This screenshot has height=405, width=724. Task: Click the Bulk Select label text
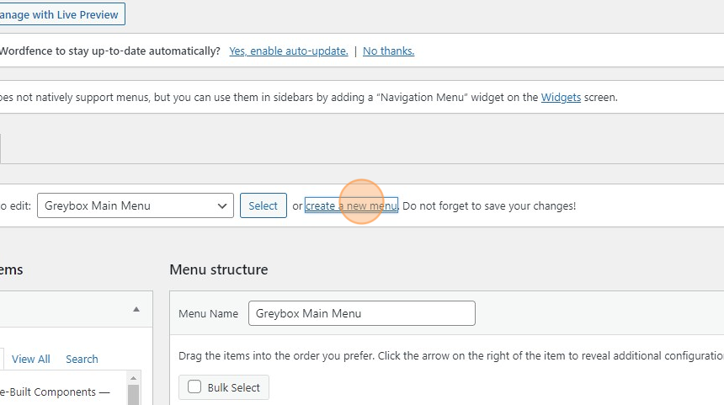234,387
